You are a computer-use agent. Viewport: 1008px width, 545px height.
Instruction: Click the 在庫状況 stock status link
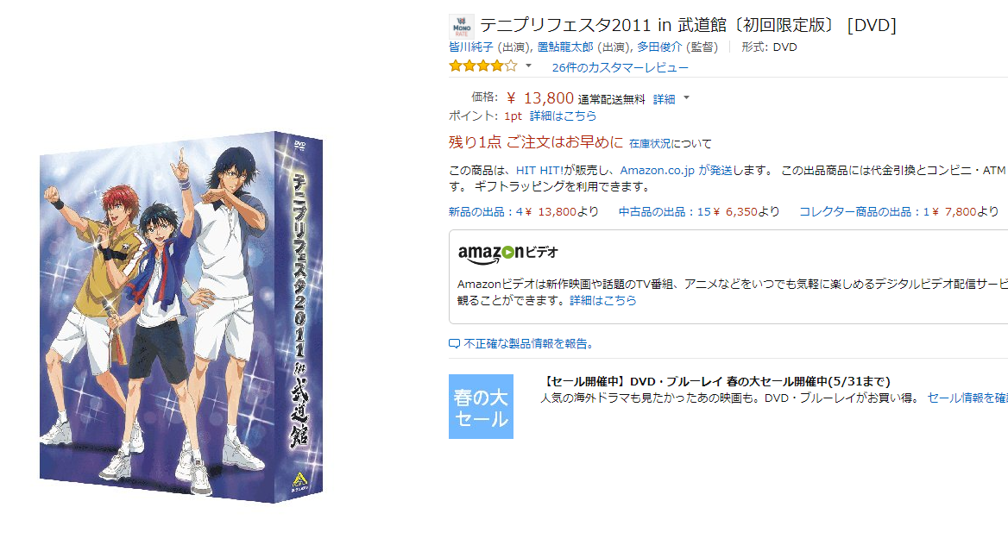coord(649,143)
